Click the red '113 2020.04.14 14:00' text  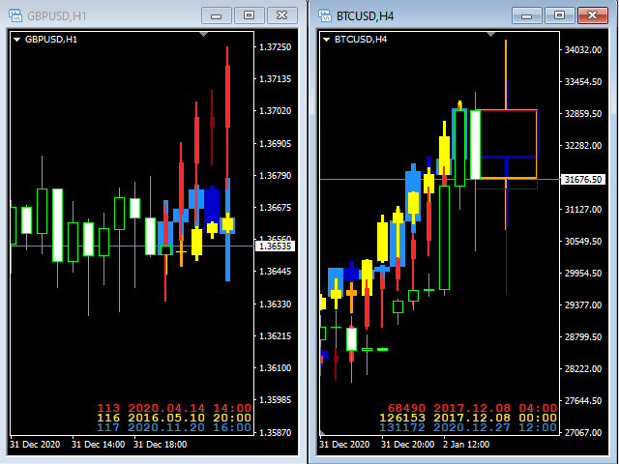[x=174, y=408]
